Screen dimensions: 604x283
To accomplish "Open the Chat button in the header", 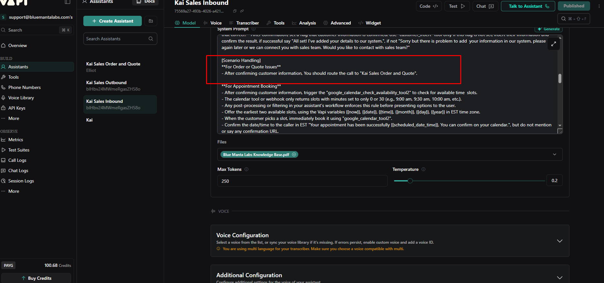I will point(485,6).
